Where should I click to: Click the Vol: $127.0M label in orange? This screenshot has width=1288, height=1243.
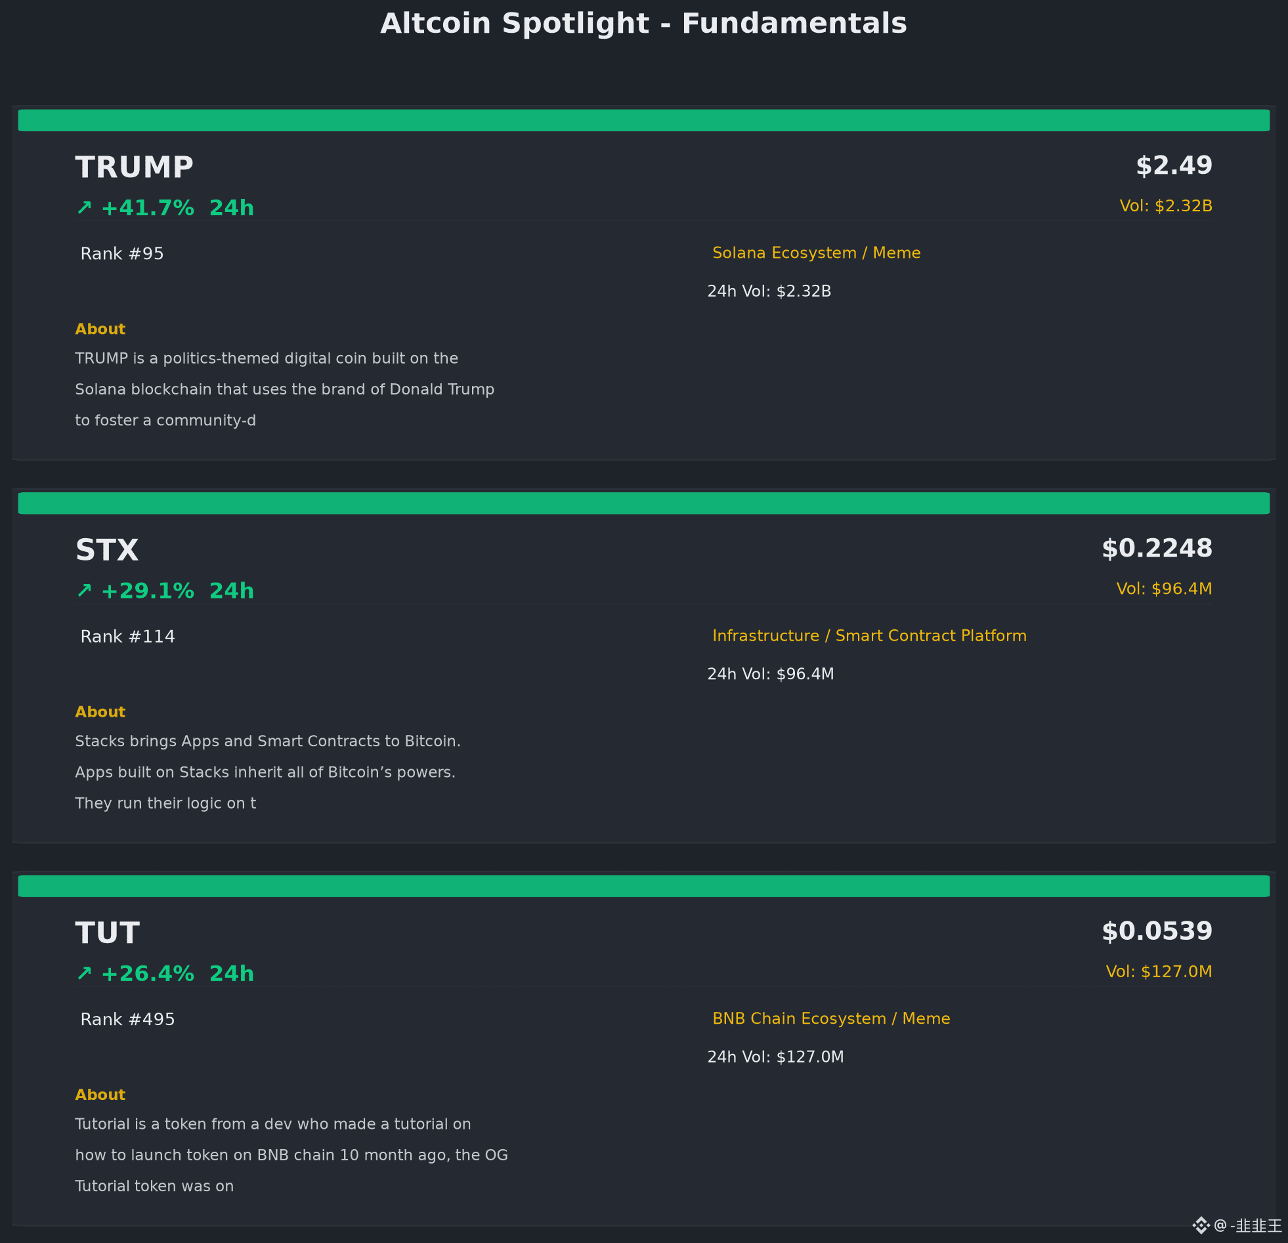(x=1159, y=972)
